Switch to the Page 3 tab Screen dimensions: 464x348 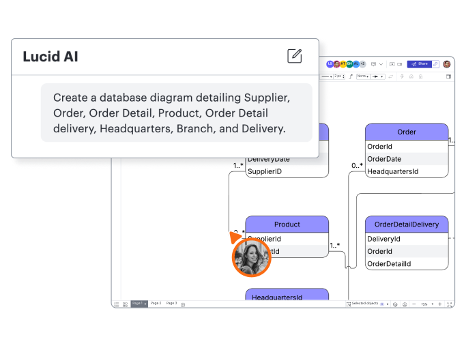pos(172,304)
